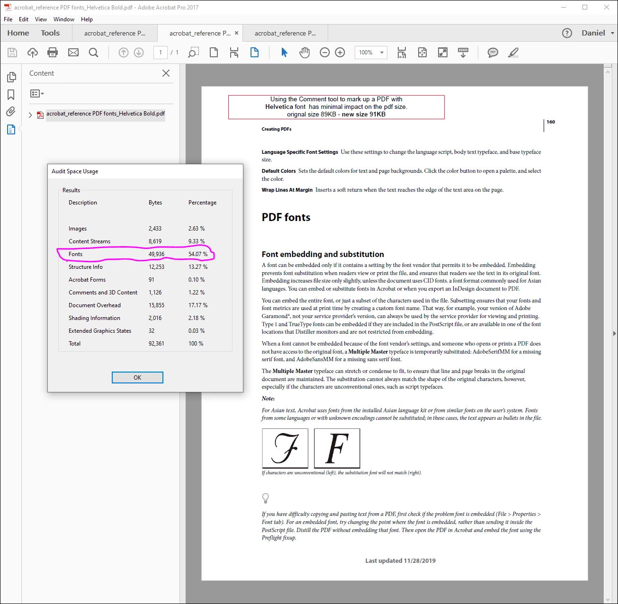Switch to third acrobat_reference document tab
The image size is (618, 604).
[285, 33]
